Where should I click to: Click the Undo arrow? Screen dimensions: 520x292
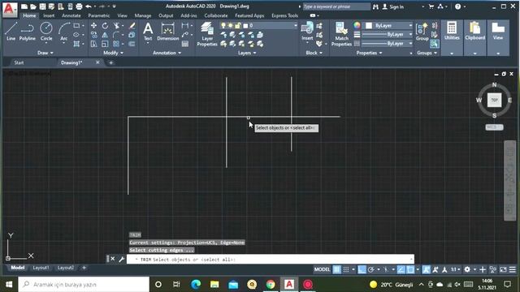tap(89, 6)
